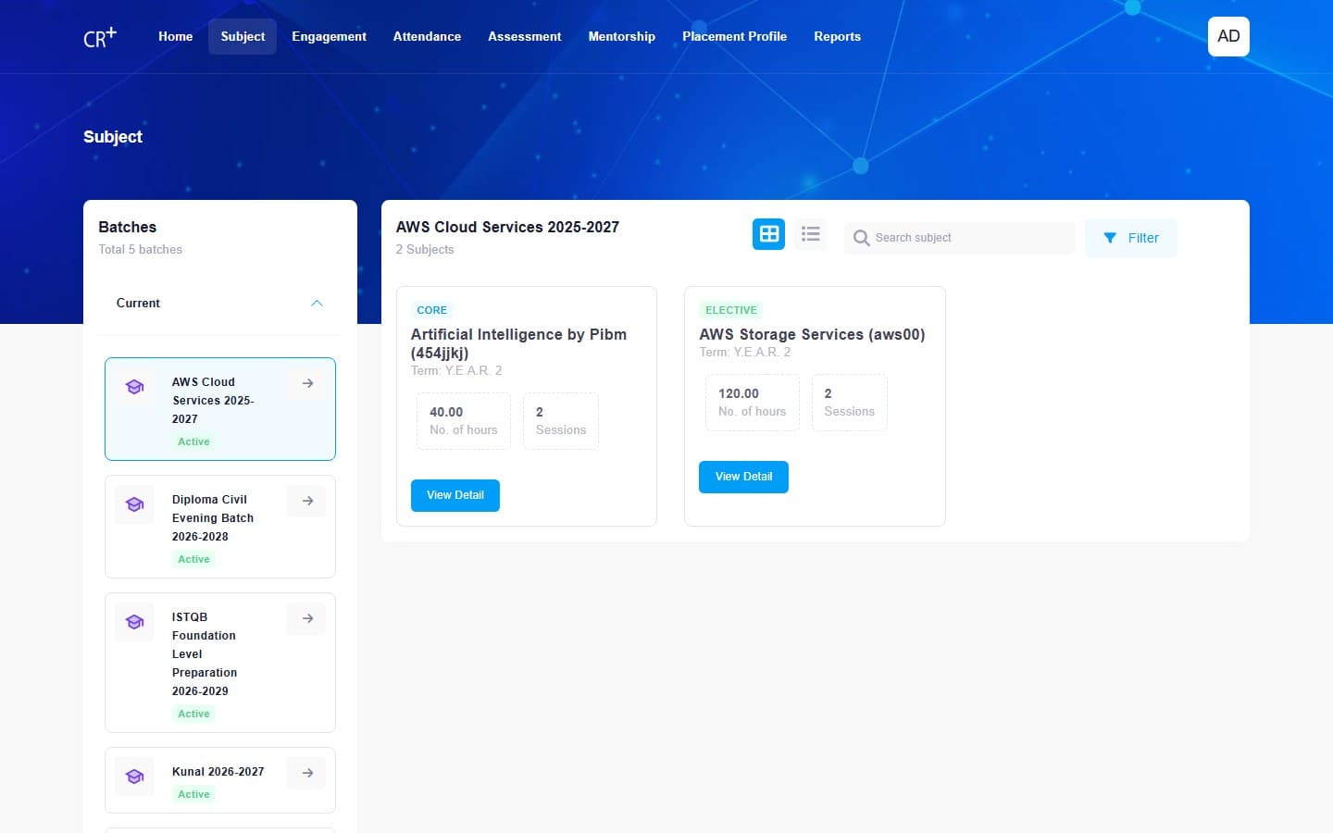This screenshot has width=1333, height=833.
Task: Click the 'Total 5 batches' text
Action: (141, 249)
